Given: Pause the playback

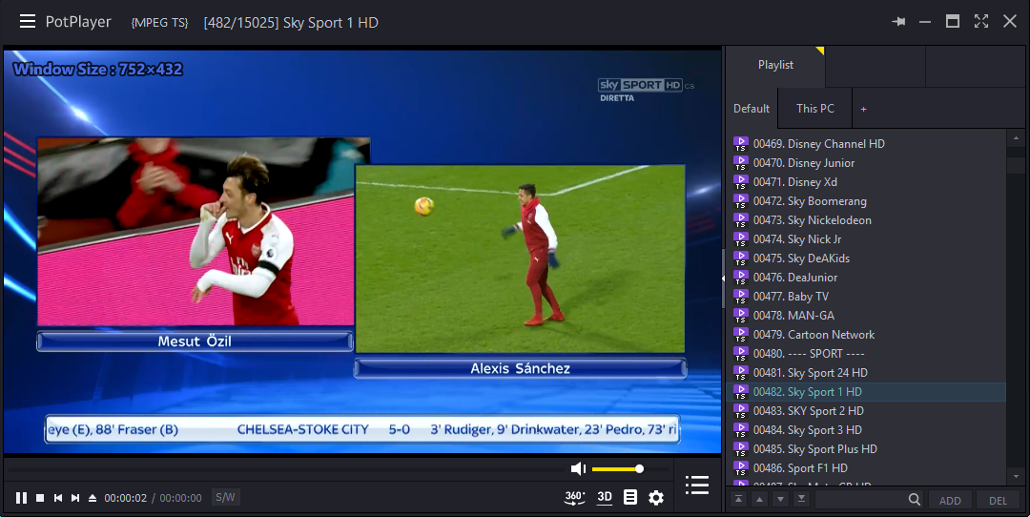Looking at the screenshot, I should click(22, 498).
